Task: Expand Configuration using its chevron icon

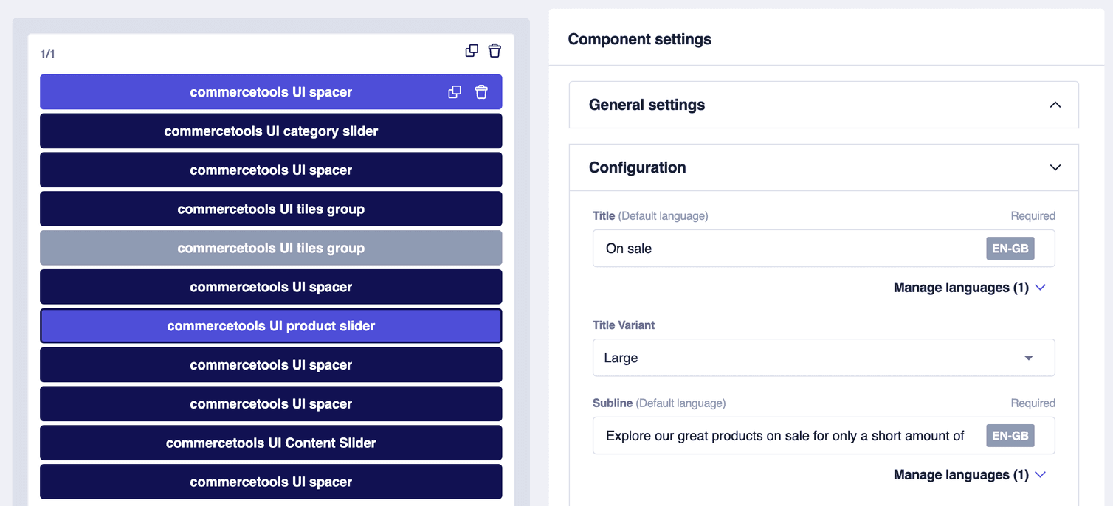Action: pos(1055,167)
